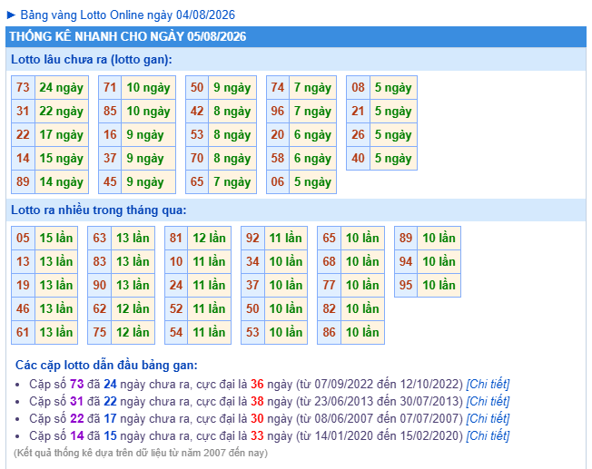Screen dimensions: 592x469
Task: Select frequent number 46
Action: click(23, 308)
